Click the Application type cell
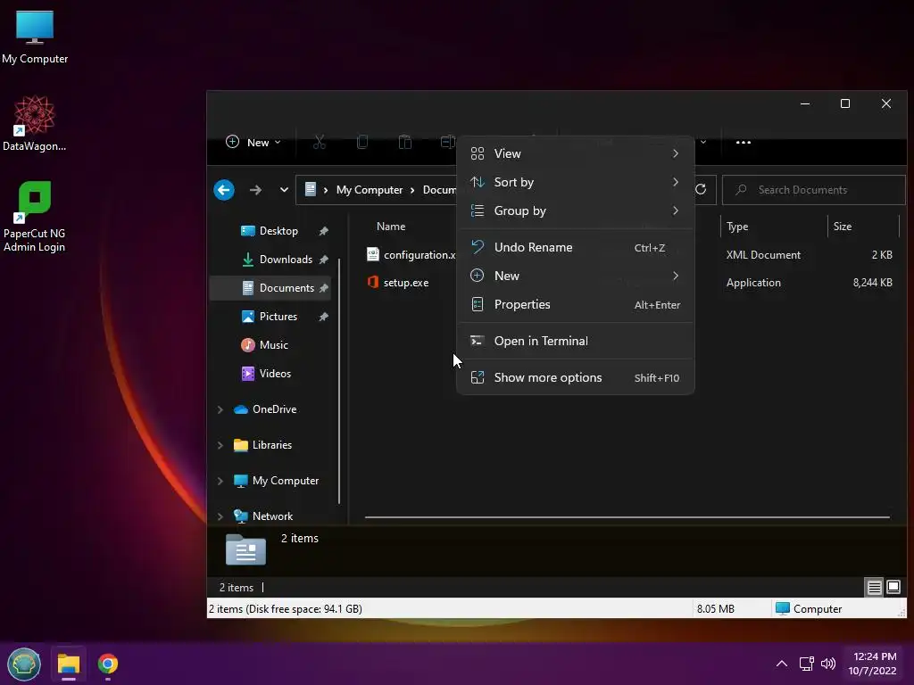 753,283
